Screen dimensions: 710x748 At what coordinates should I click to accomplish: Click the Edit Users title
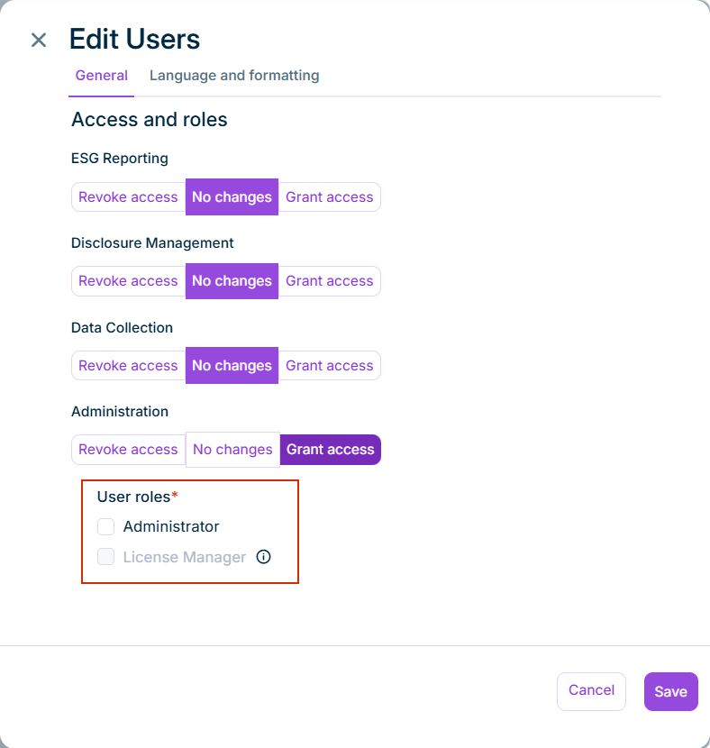134,39
